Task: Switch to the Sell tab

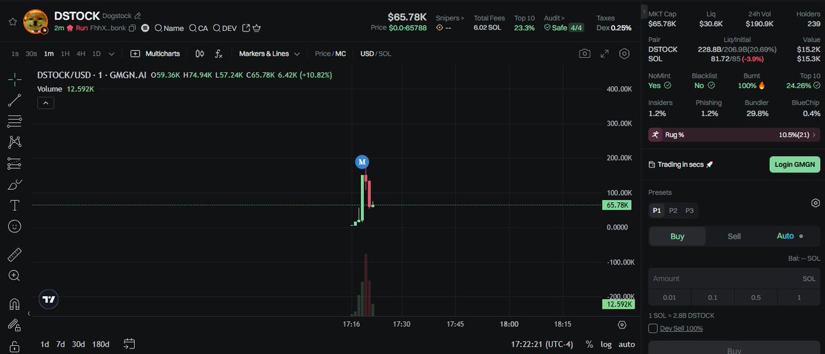Action: (734, 236)
